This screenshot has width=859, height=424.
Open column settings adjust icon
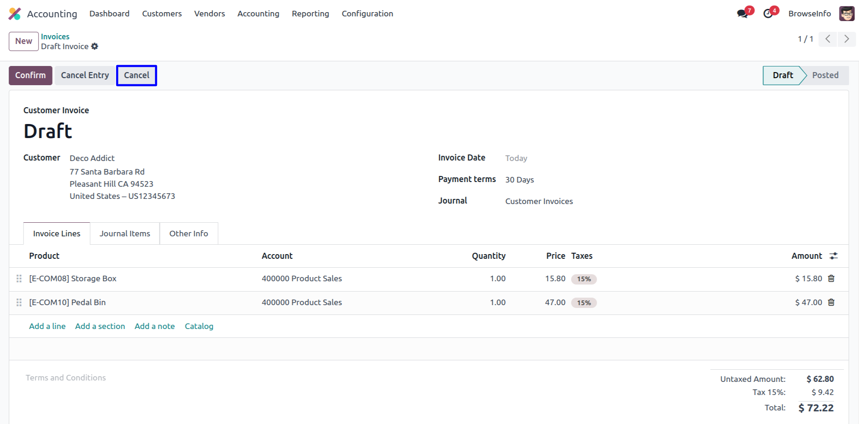pos(833,256)
